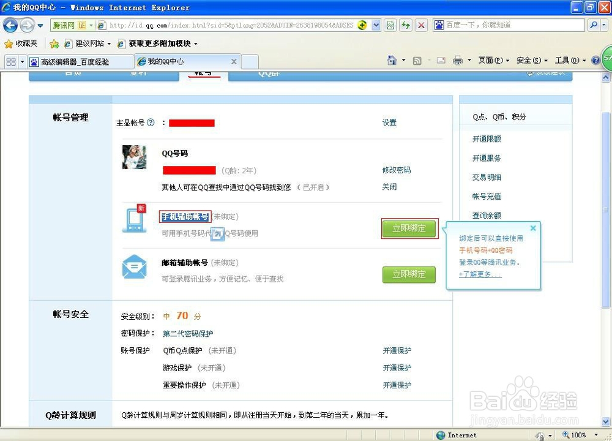Click the 100% zoom level button
The height and width of the screenshot is (441, 612).
[x=574, y=435]
